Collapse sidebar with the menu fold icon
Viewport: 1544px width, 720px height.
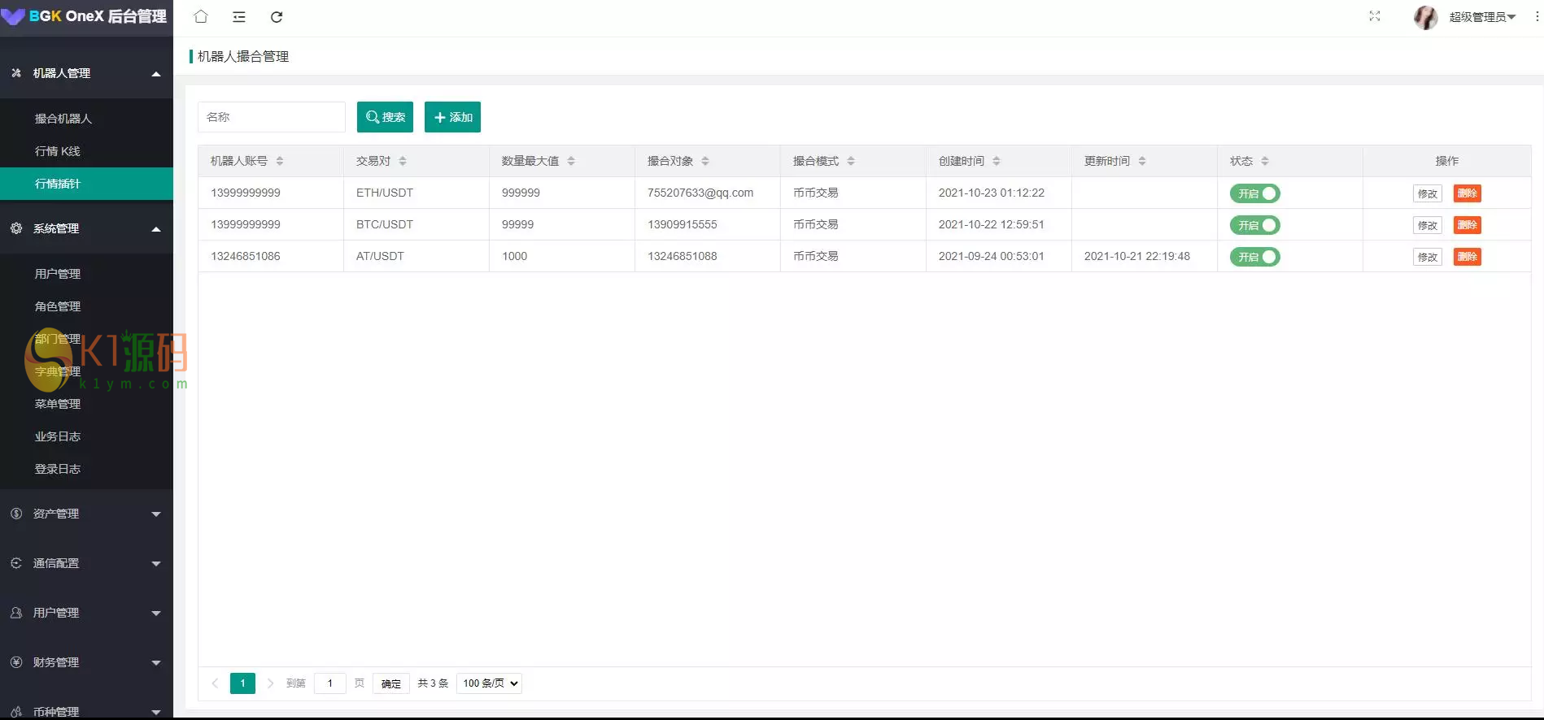point(239,16)
